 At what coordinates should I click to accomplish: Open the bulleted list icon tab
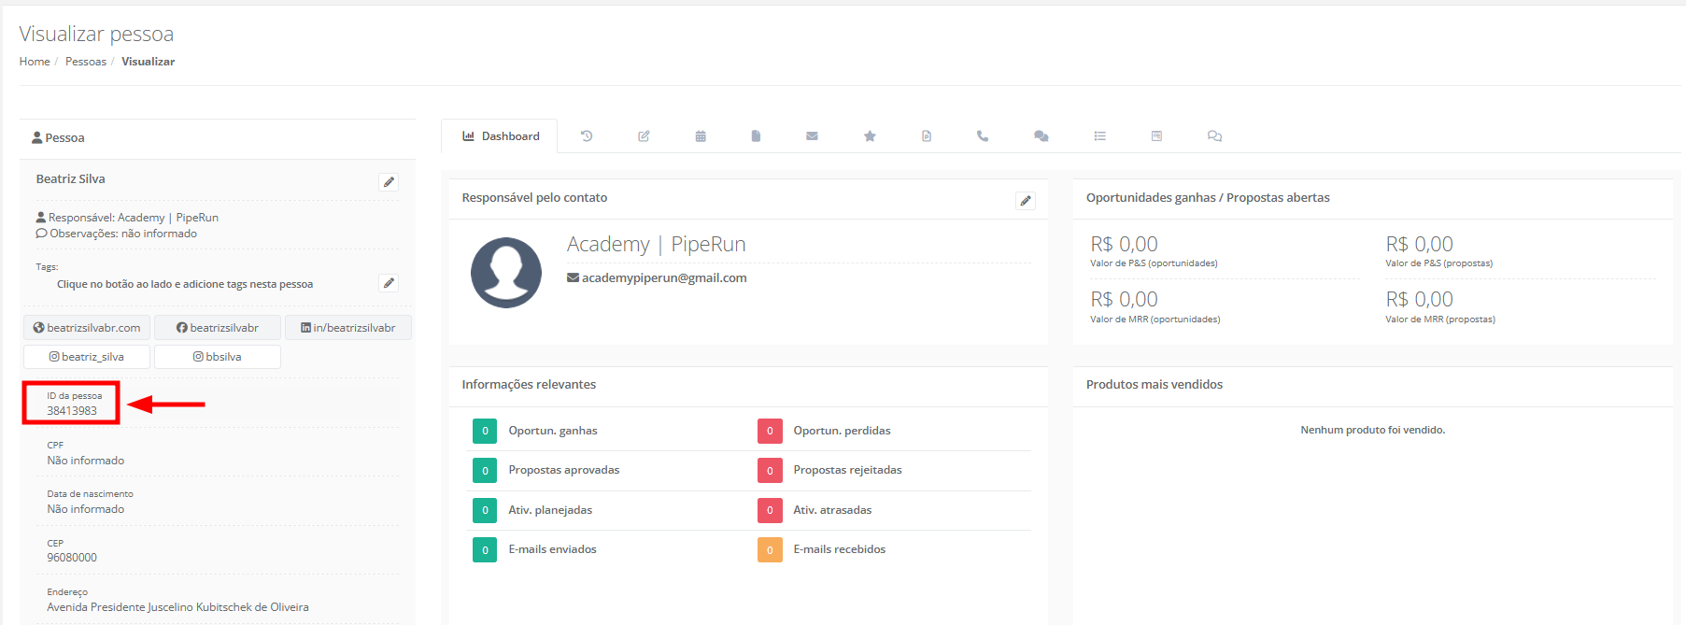point(1100,136)
